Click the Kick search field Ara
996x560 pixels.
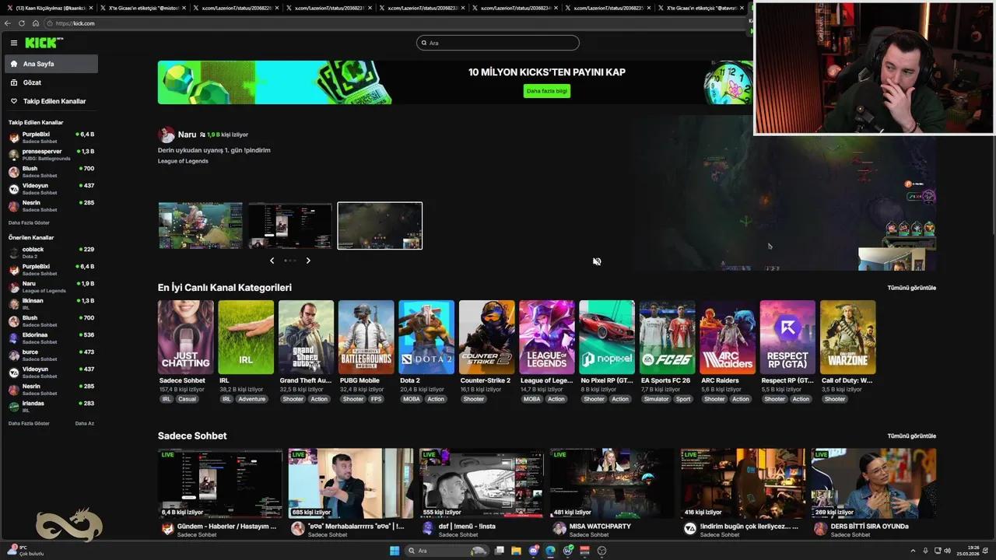click(498, 43)
